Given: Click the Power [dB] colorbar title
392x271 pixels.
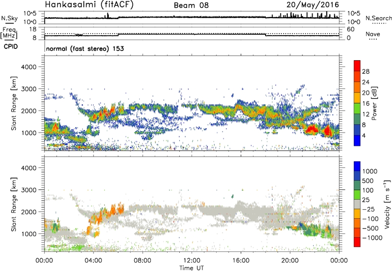Looking at the screenshot, I should (x=374, y=103).
